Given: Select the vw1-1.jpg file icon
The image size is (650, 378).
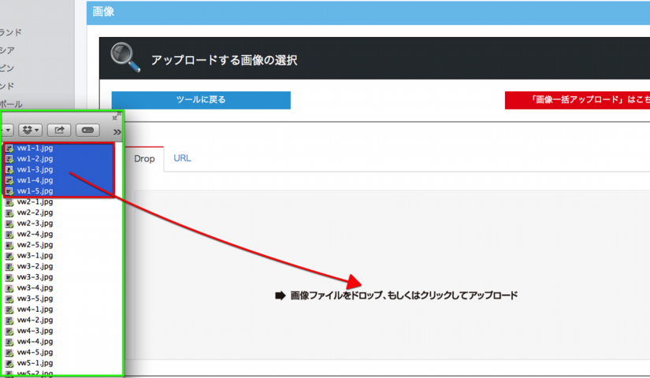Looking at the screenshot, I should coord(9,148).
